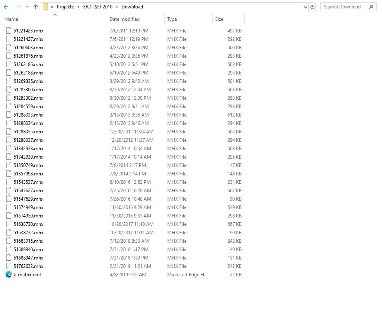Select file name 51547629.mhx

pyautogui.click(x=28, y=199)
